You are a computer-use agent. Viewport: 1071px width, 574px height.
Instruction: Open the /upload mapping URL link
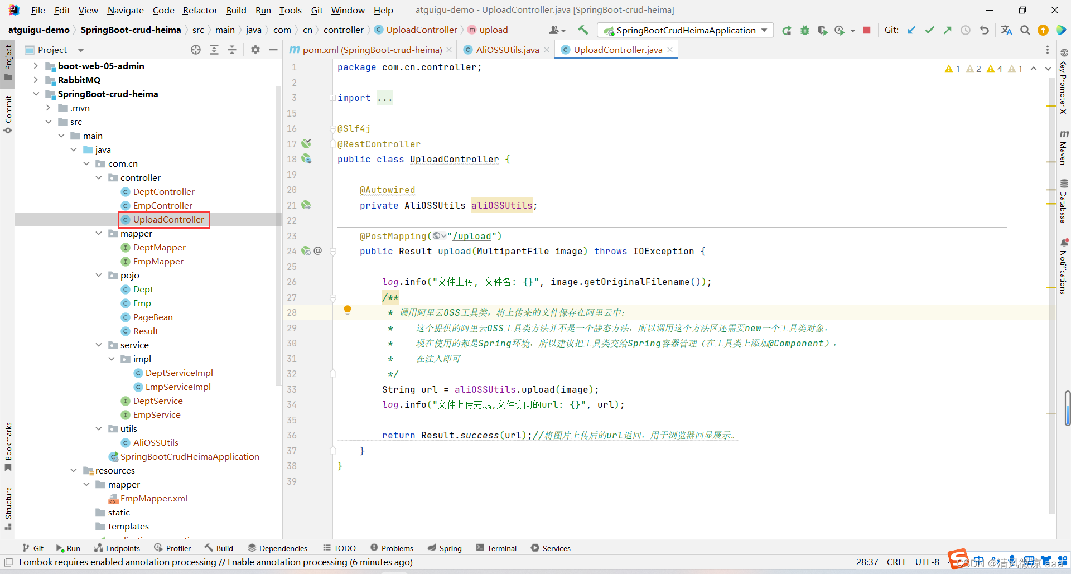point(472,236)
